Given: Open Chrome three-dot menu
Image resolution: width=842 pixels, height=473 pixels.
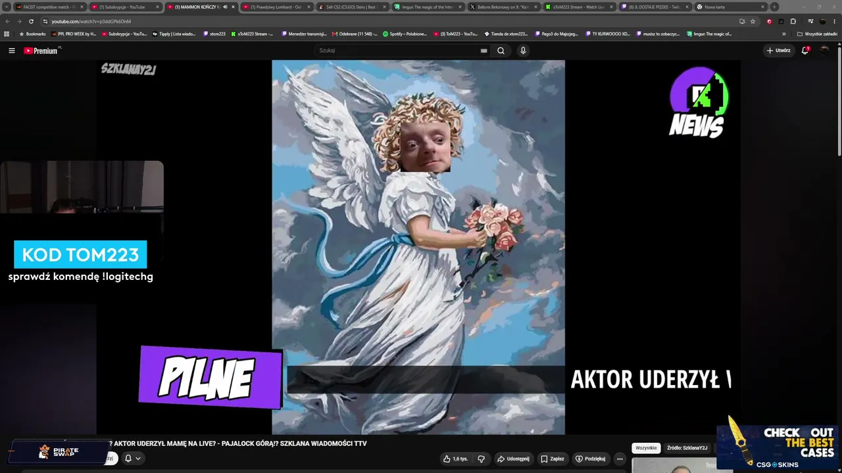Looking at the screenshot, I should 835,21.
